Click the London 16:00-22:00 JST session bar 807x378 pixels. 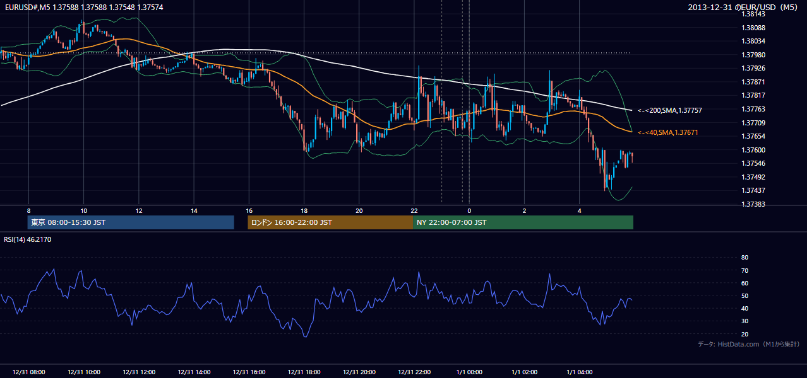[330, 222]
